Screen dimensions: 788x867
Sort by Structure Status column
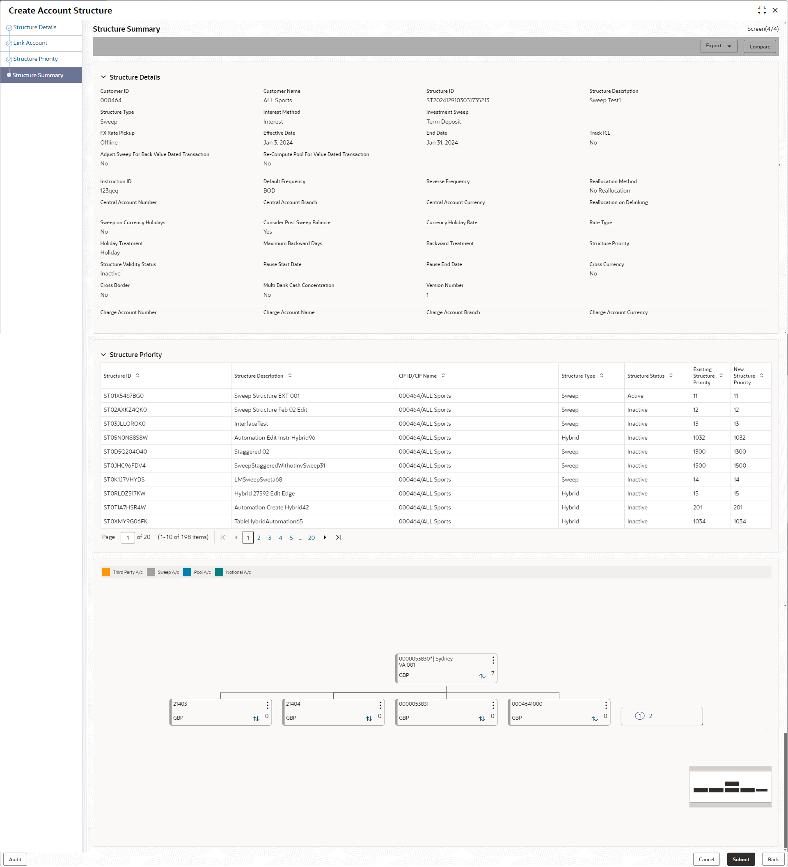(x=671, y=376)
